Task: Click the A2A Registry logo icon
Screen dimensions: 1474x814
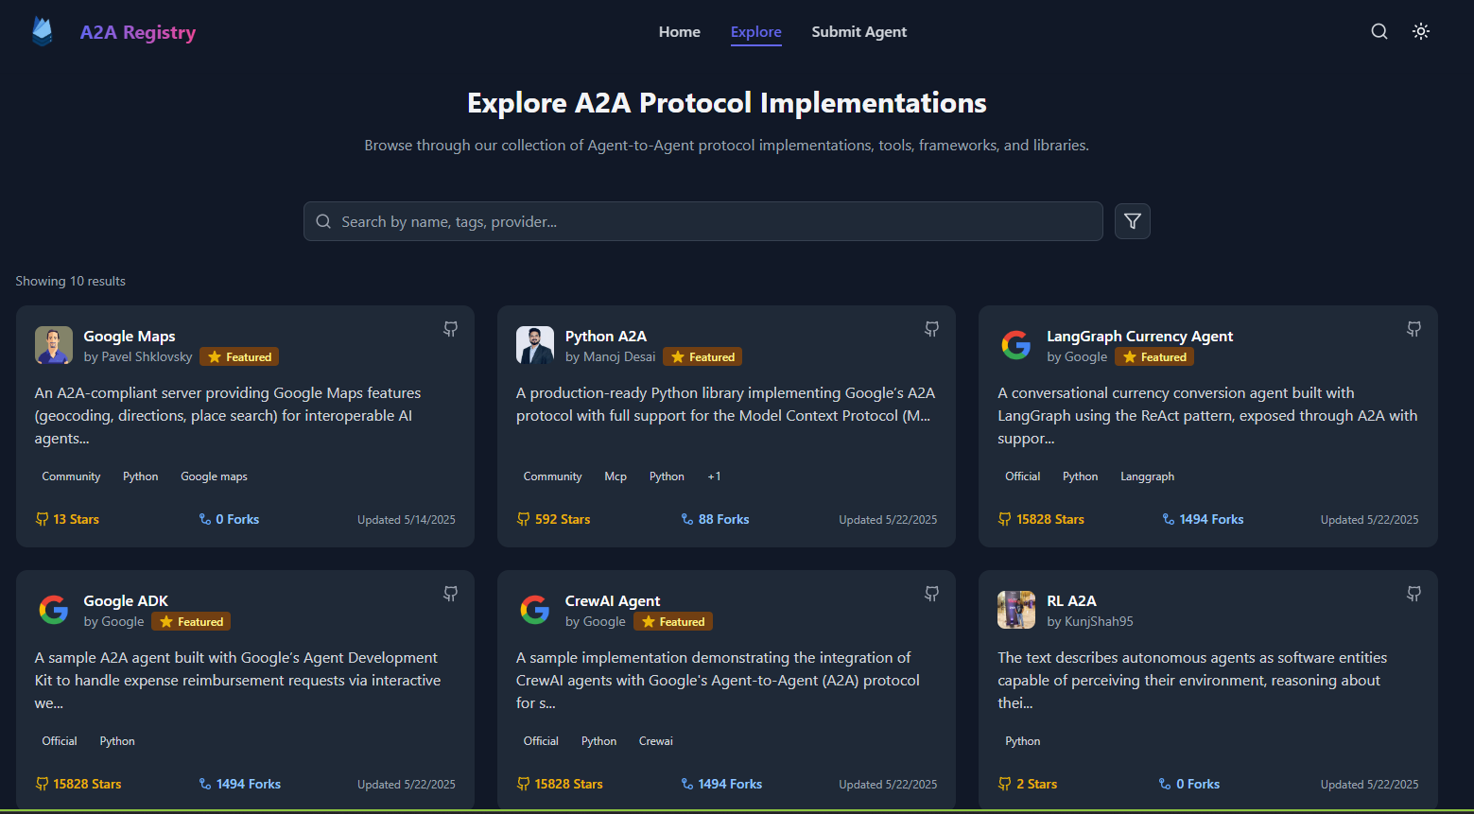Action: point(43,32)
